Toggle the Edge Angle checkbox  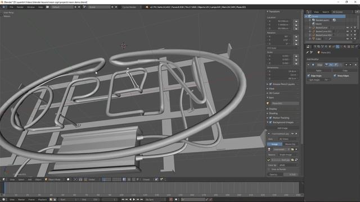[309, 76]
